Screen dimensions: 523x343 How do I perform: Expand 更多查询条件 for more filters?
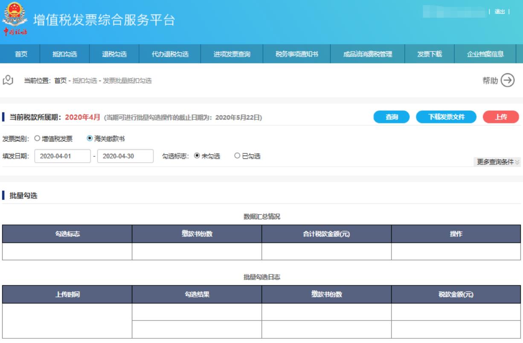tap(498, 162)
